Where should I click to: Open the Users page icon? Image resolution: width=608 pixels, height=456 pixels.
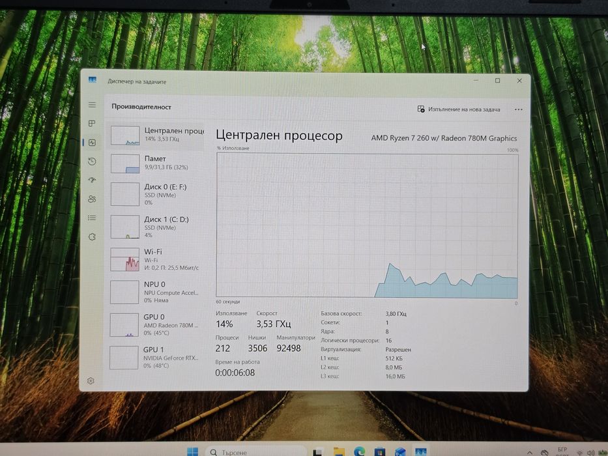click(x=92, y=199)
